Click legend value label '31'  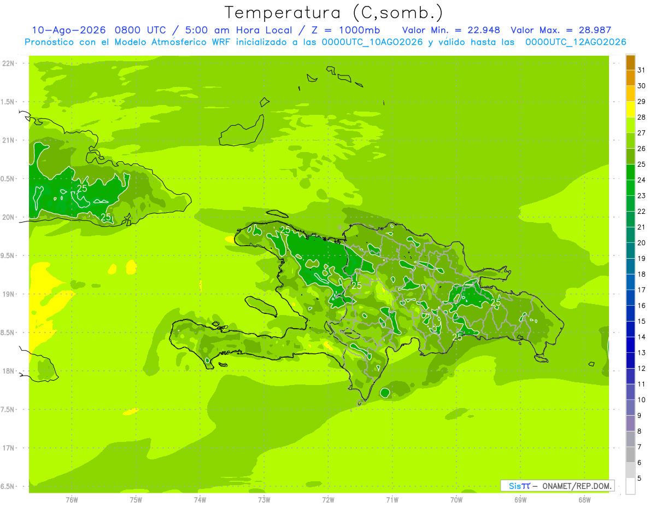[x=642, y=70]
